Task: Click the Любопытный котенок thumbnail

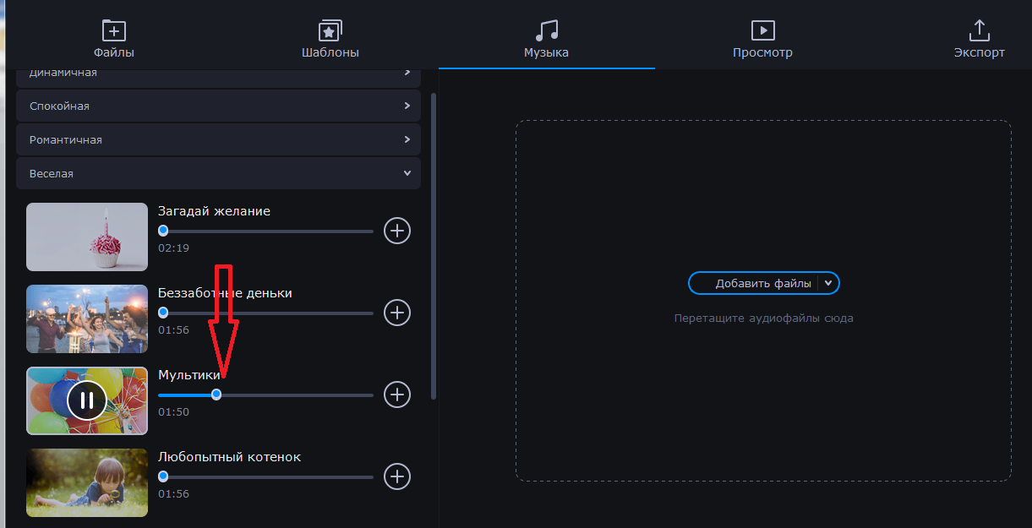Action: pos(87,482)
